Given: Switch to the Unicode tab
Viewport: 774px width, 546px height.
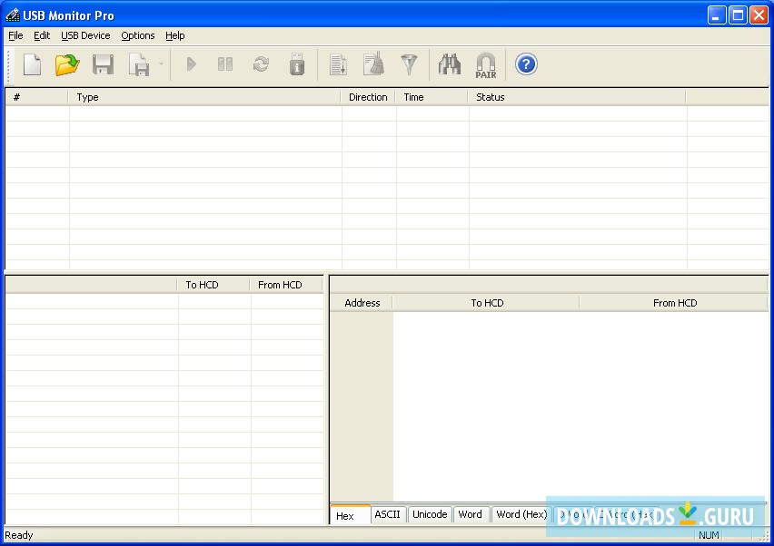Looking at the screenshot, I should [x=430, y=514].
